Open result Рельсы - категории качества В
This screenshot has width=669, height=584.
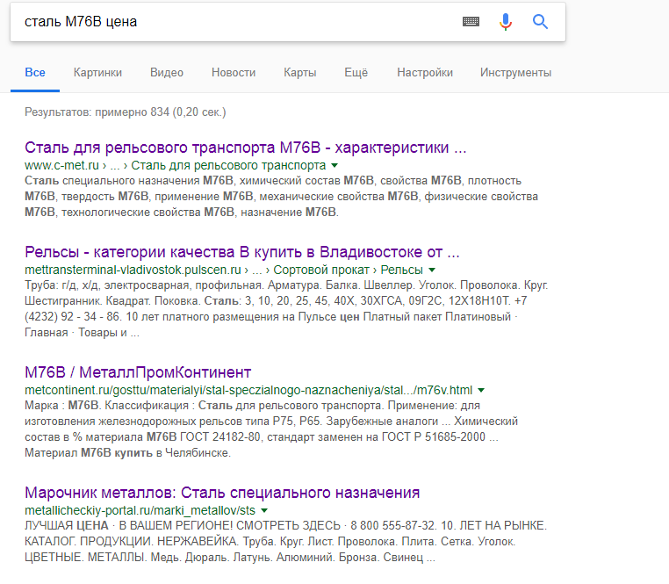click(x=242, y=252)
